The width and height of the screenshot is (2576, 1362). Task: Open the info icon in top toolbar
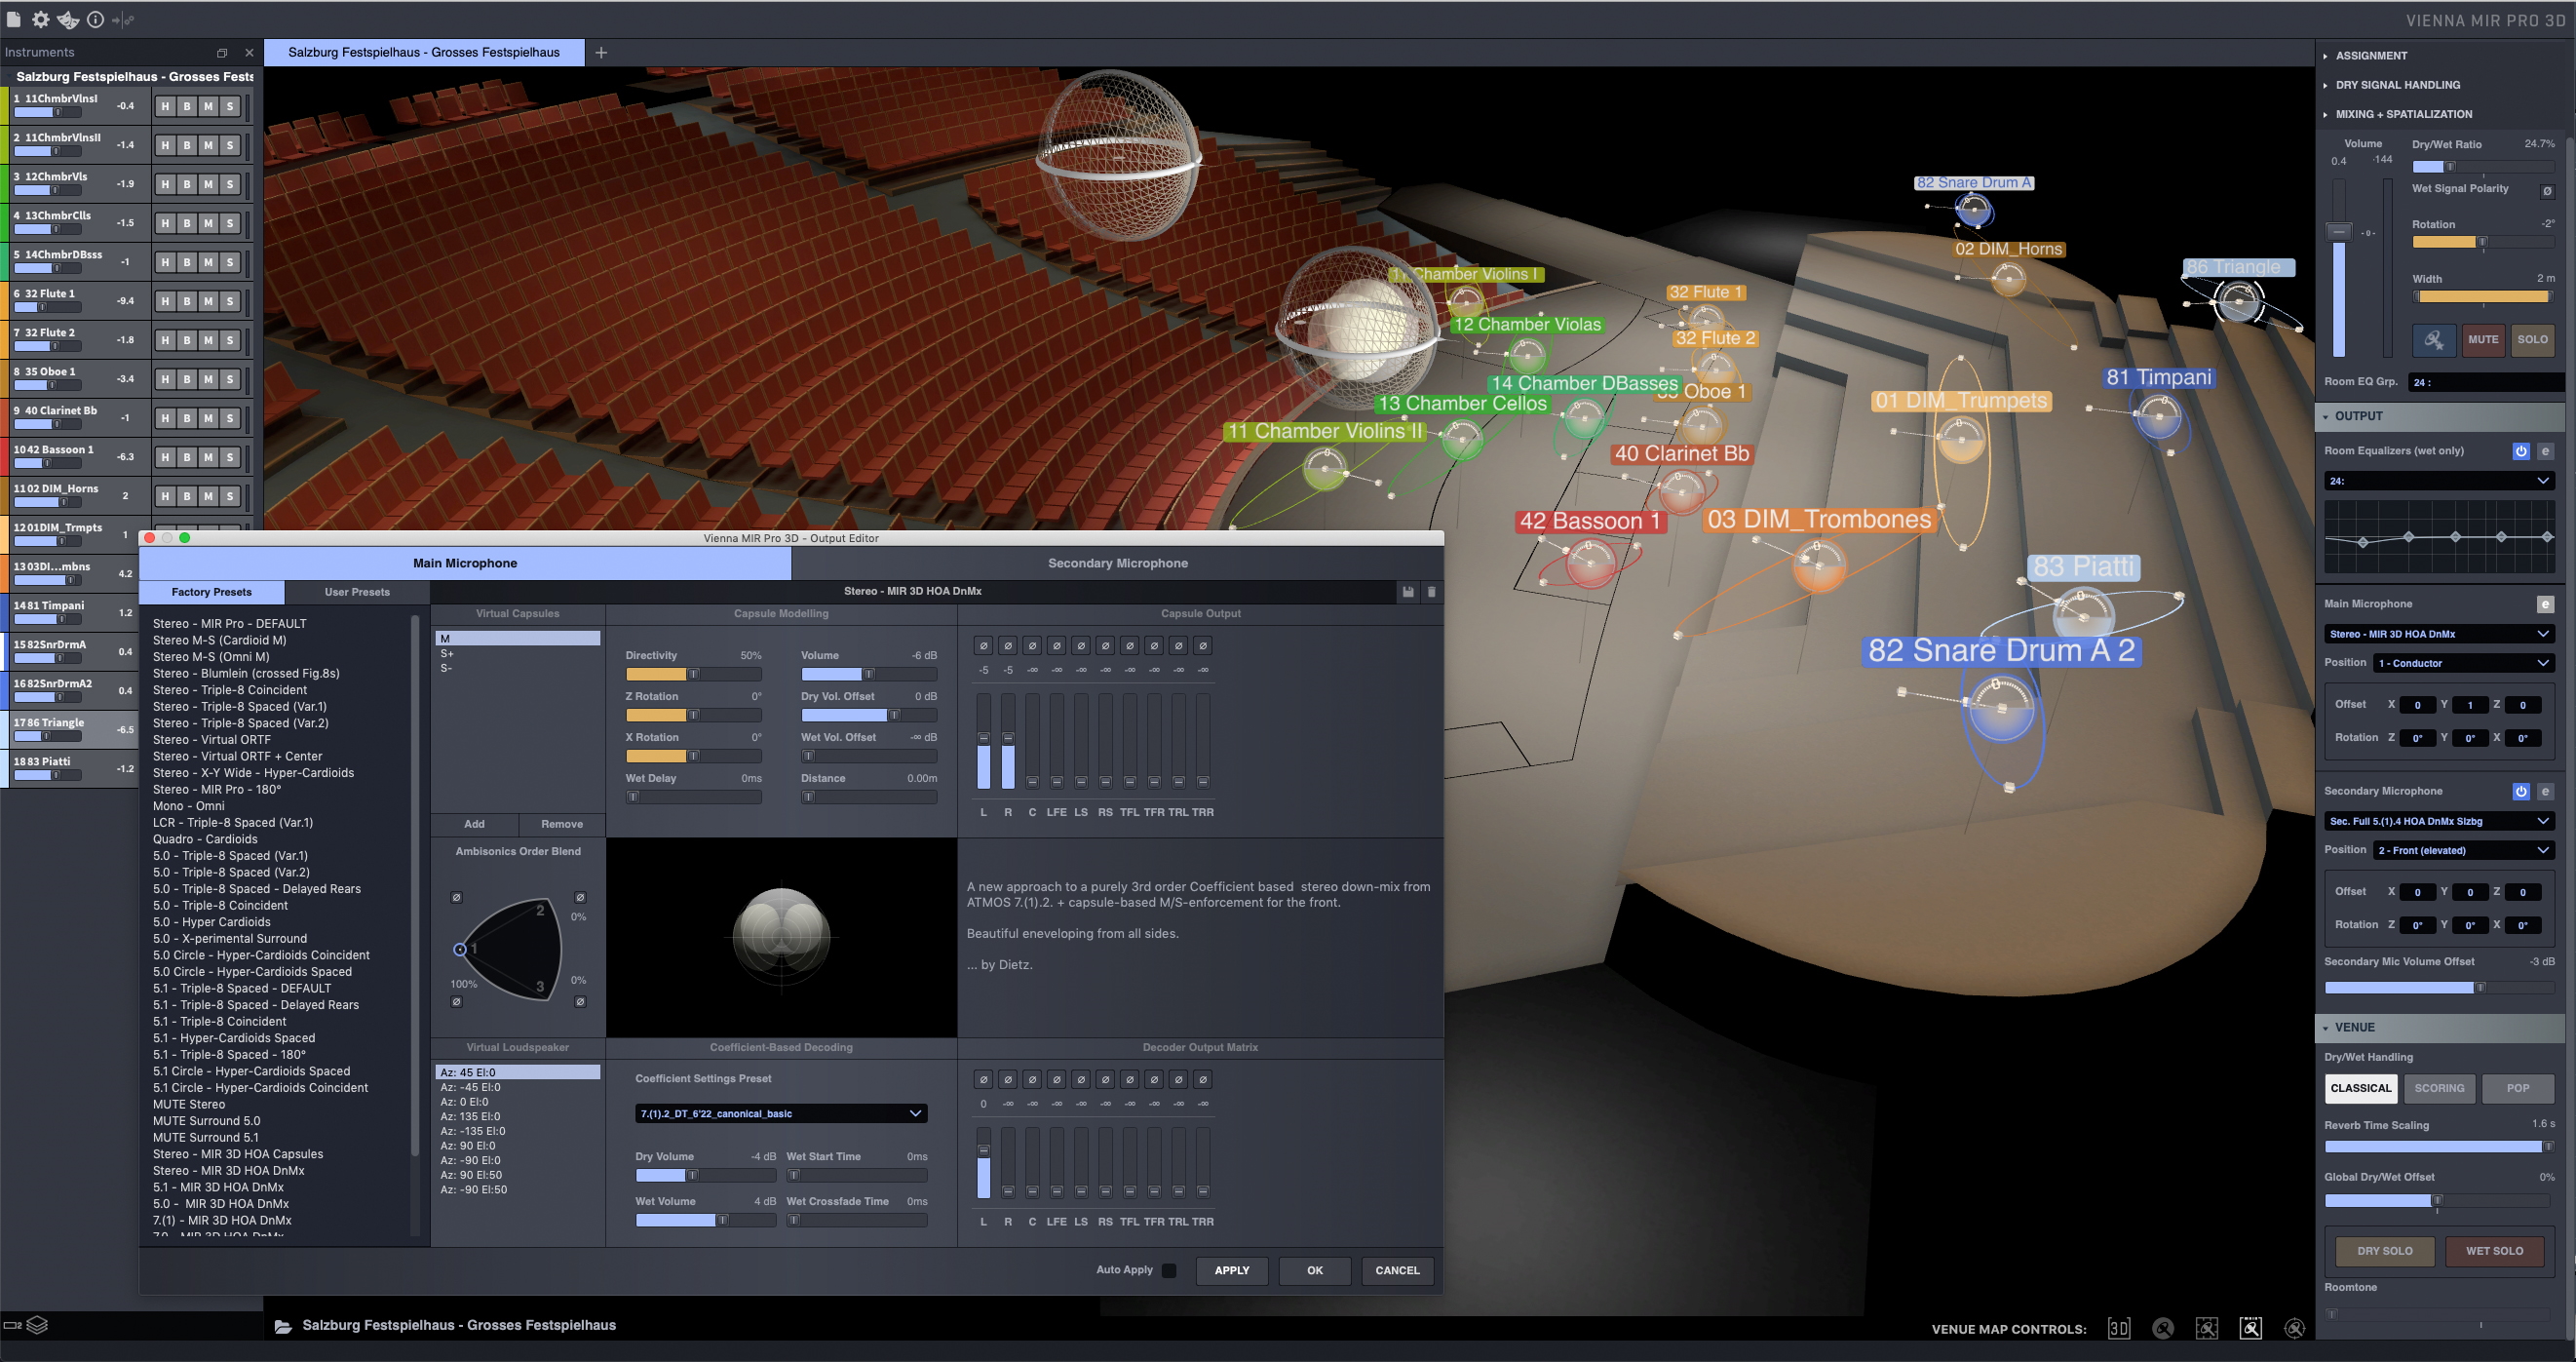[x=95, y=19]
